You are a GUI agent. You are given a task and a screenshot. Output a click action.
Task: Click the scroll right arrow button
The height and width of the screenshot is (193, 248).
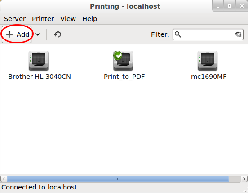(244, 179)
